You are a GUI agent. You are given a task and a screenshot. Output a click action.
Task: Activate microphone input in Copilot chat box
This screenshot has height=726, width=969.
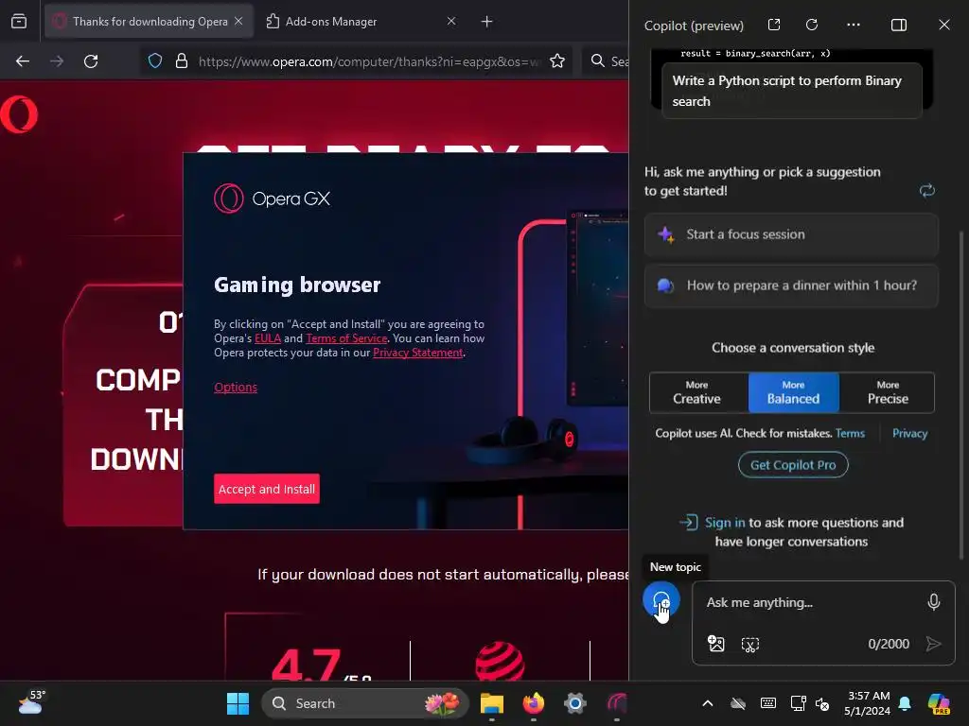(x=933, y=602)
